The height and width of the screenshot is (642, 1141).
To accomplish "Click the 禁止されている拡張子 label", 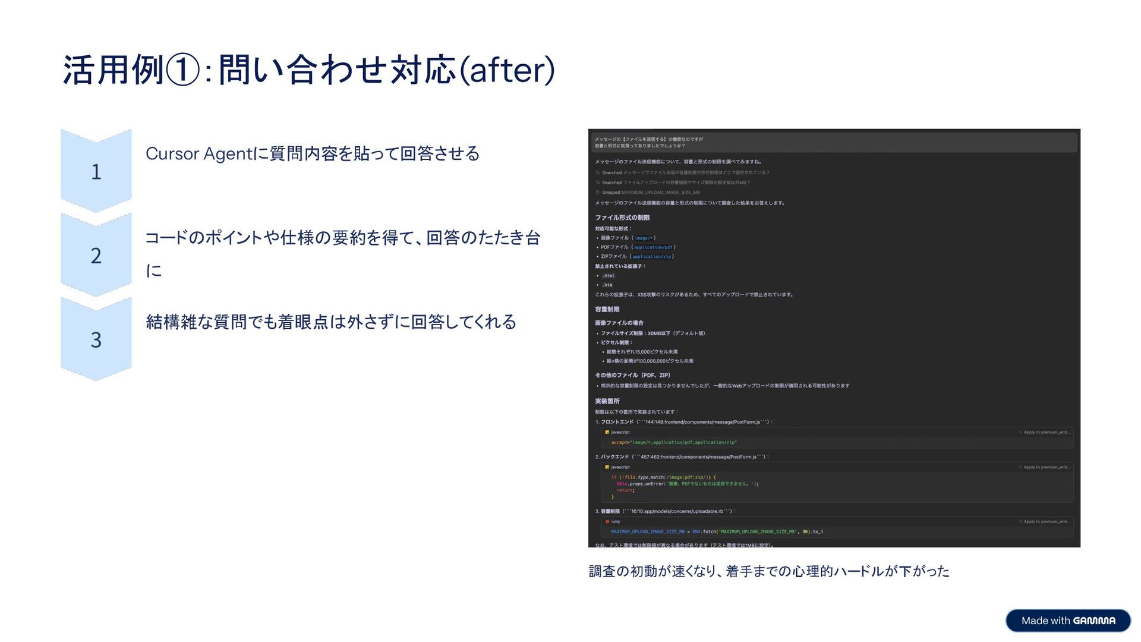I will 620,266.
